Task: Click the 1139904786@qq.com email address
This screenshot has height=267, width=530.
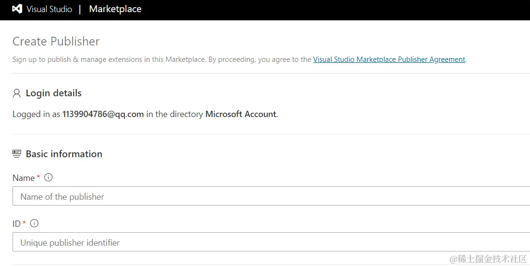Action: (x=103, y=115)
